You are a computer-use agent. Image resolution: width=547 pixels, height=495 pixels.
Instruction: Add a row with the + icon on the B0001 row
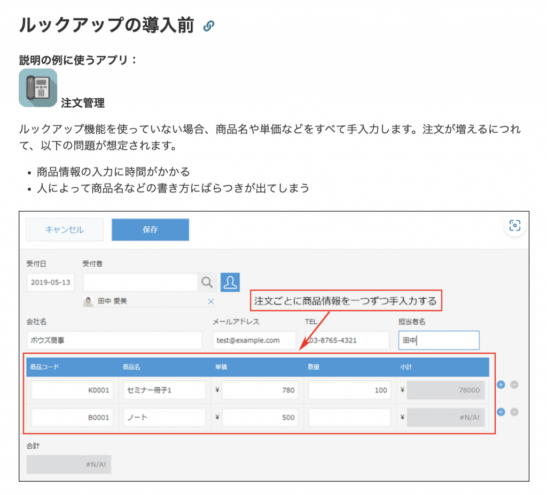pos(501,412)
